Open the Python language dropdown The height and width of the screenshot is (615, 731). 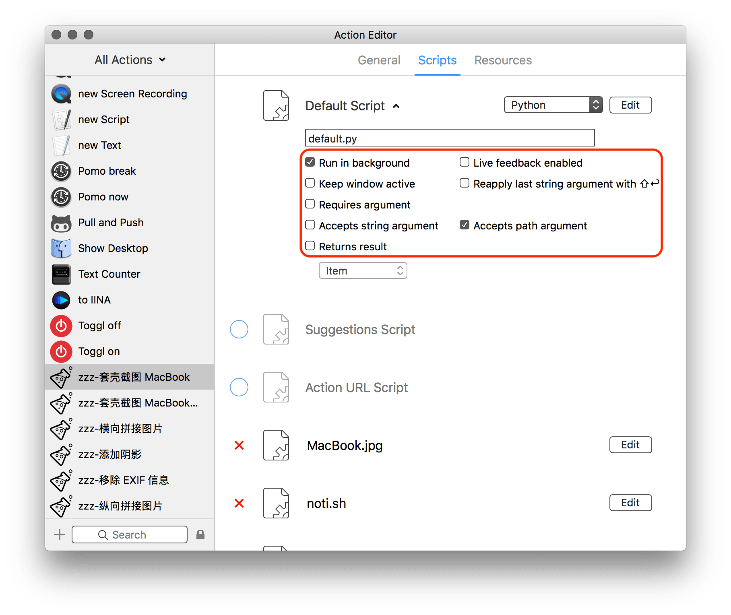click(553, 105)
